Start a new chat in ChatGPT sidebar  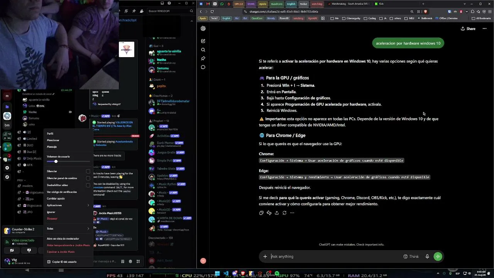coord(203,41)
